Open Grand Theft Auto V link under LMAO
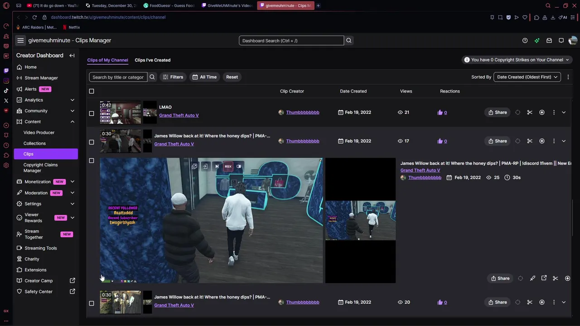Viewport: 580px width, 326px height. click(179, 115)
